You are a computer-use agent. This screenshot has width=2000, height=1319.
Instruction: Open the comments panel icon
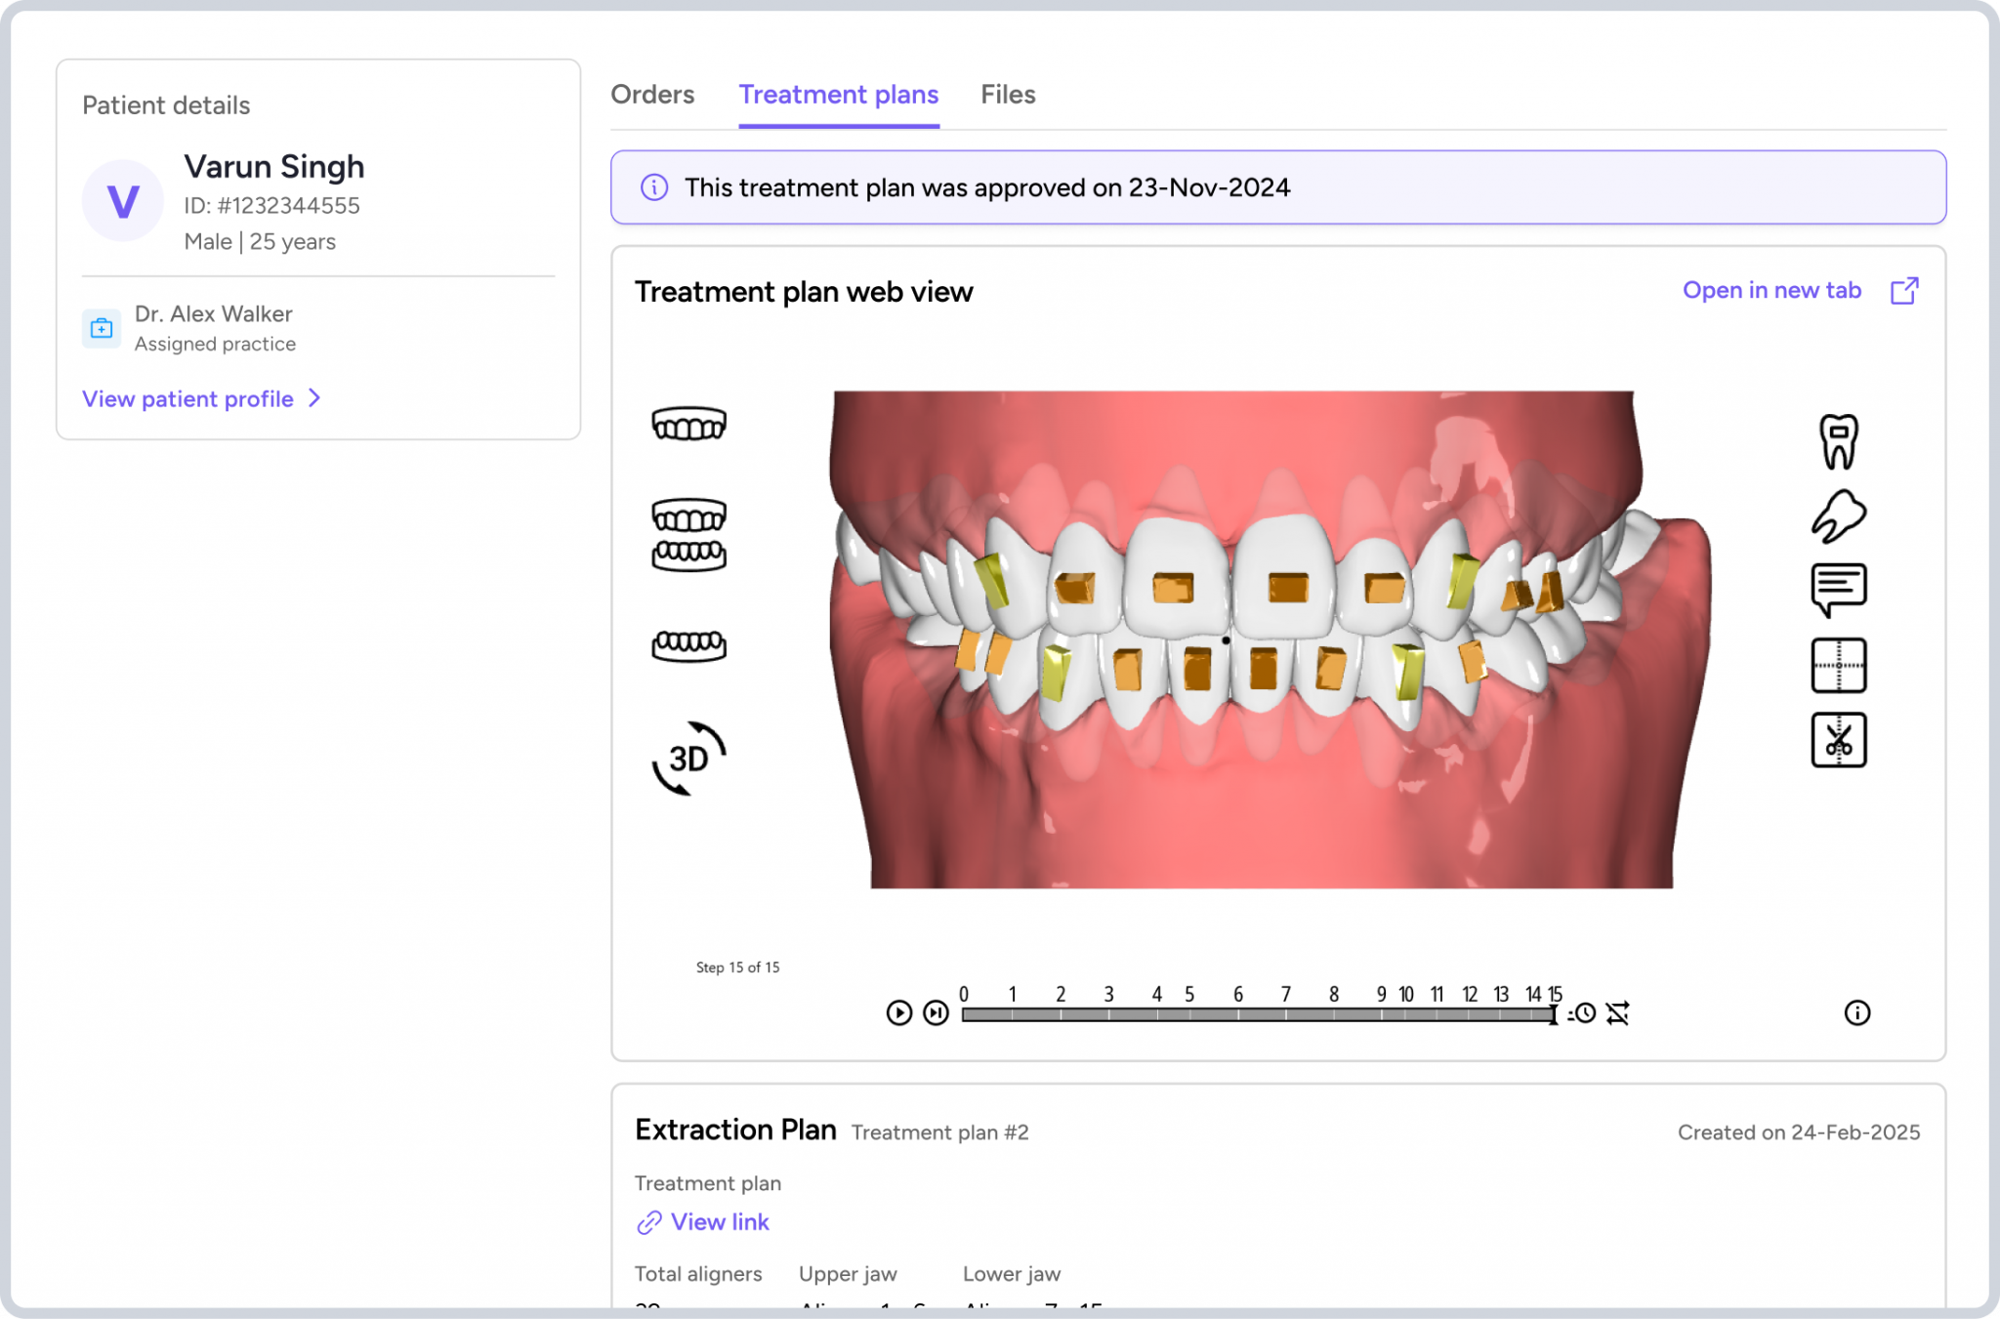[x=1840, y=589]
